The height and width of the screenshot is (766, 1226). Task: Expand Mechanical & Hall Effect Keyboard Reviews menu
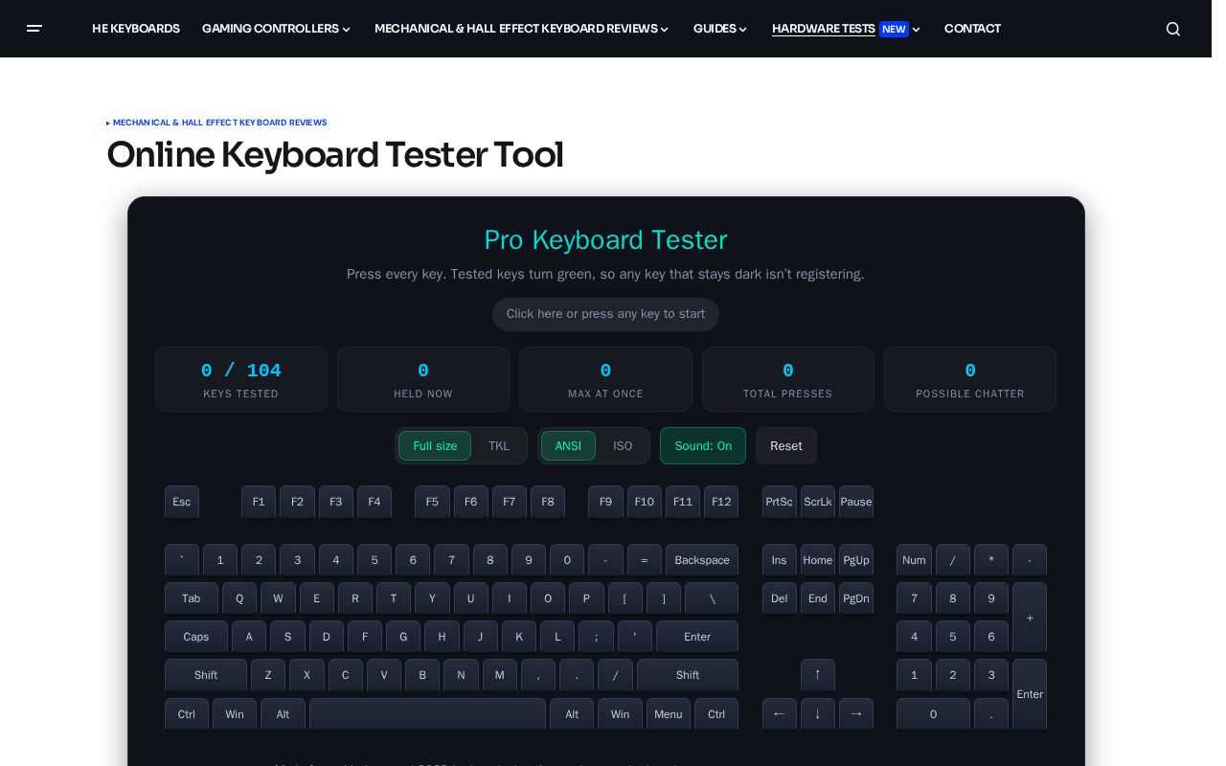521,29
